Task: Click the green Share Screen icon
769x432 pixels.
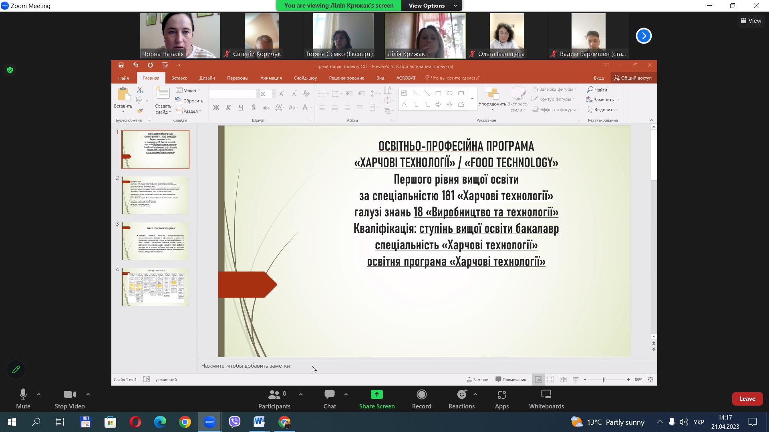Action: pos(376,395)
